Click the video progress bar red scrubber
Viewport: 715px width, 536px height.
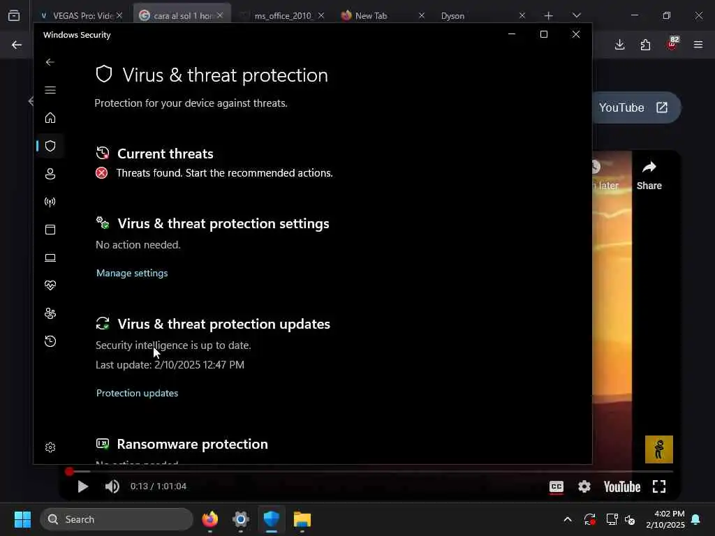(69, 472)
